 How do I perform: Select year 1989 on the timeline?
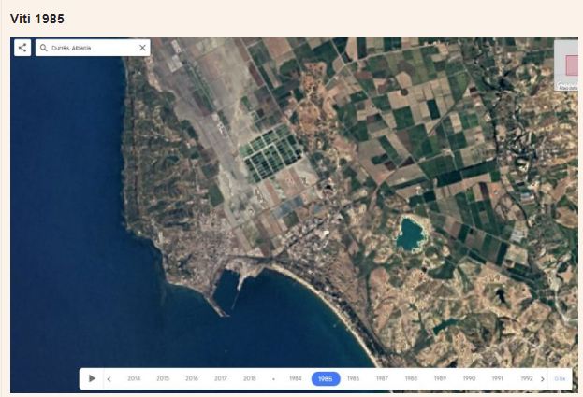coord(440,378)
